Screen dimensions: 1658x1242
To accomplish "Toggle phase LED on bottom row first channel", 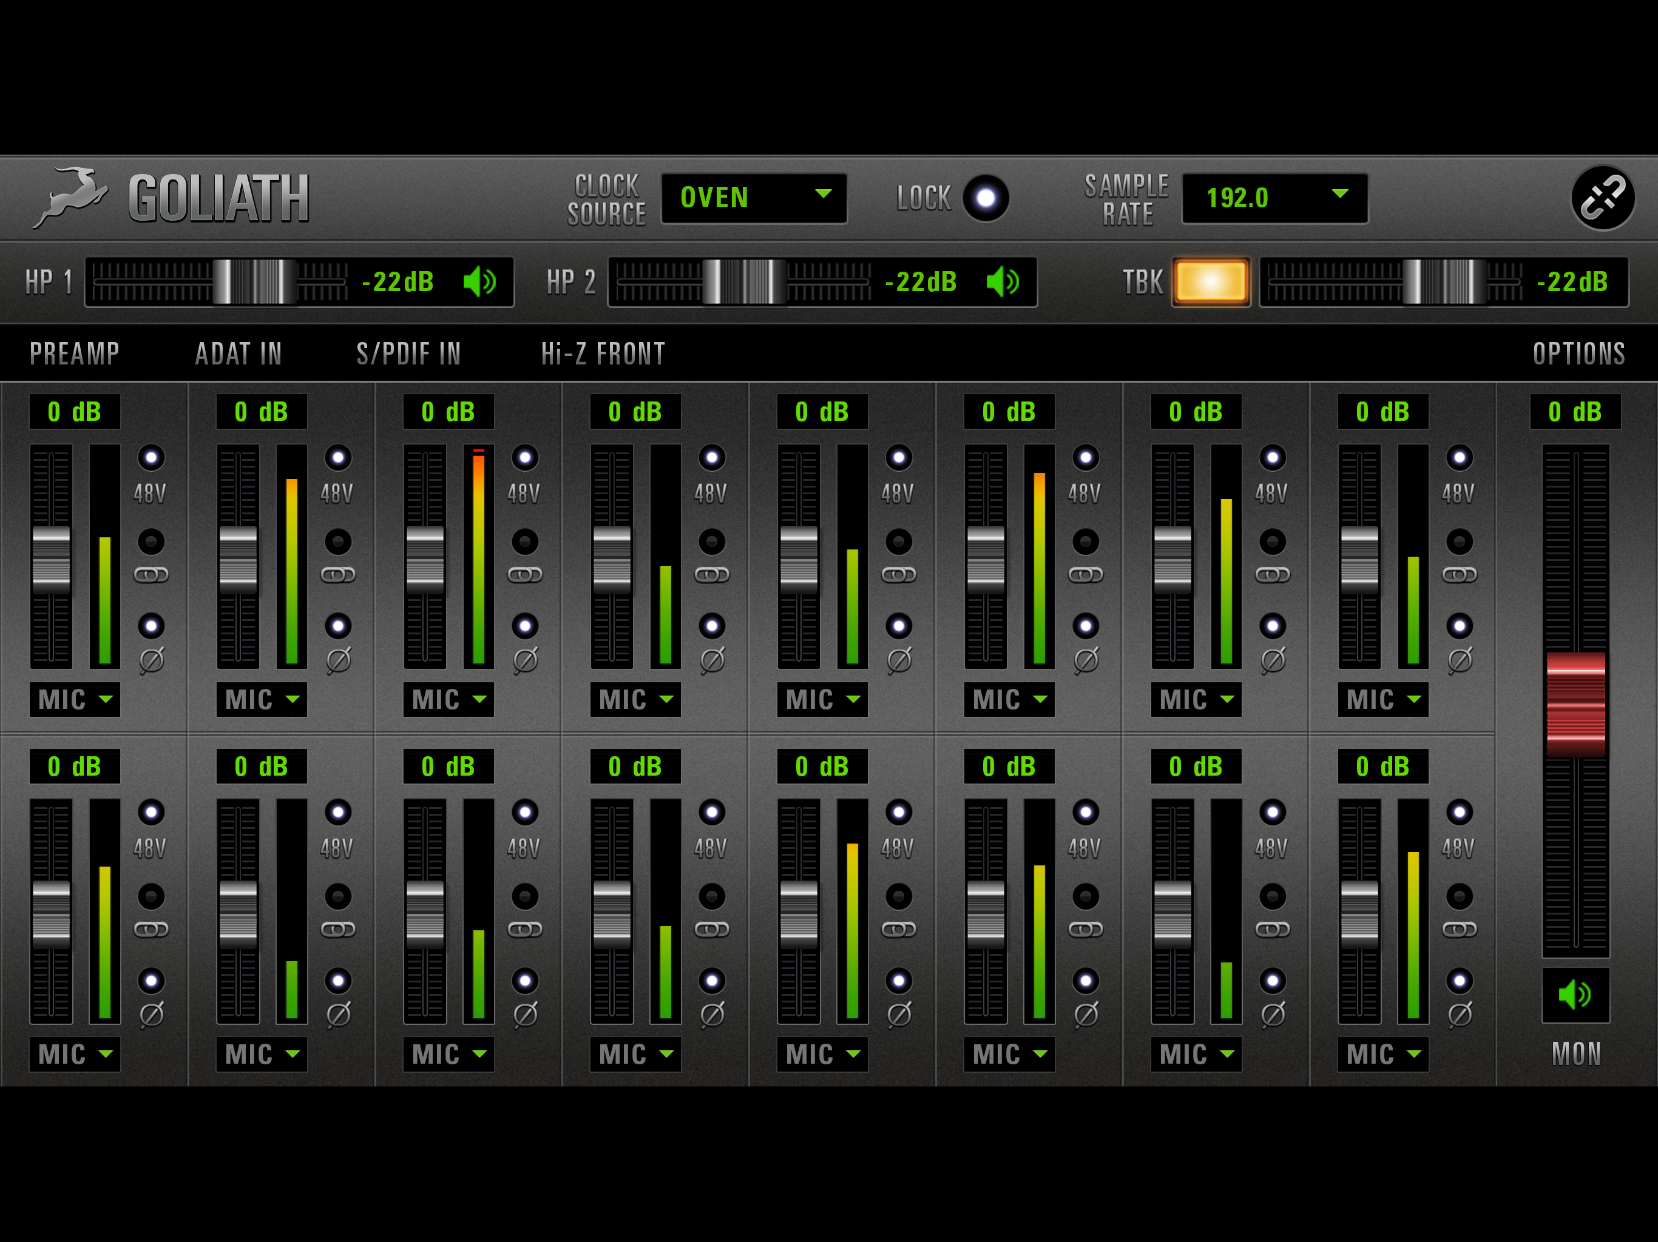I will (151, 980).
